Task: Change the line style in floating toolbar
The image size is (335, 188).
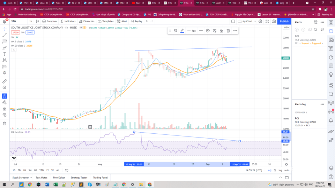Action: point(201,31)
